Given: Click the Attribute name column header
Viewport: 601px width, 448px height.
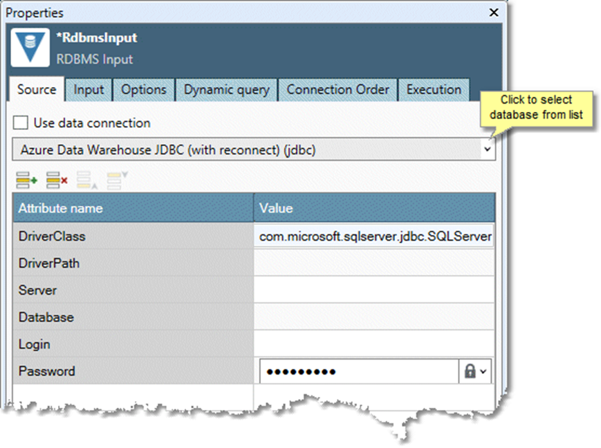Looking at the screenshot, I should pyautogui.click(x=133, y=208).
